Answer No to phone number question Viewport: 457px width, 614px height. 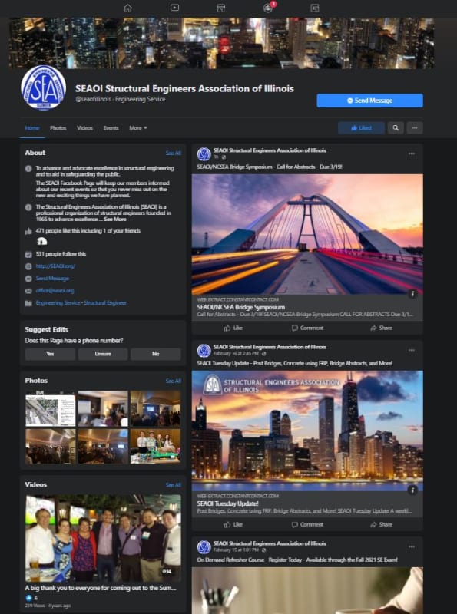point(156,354)
